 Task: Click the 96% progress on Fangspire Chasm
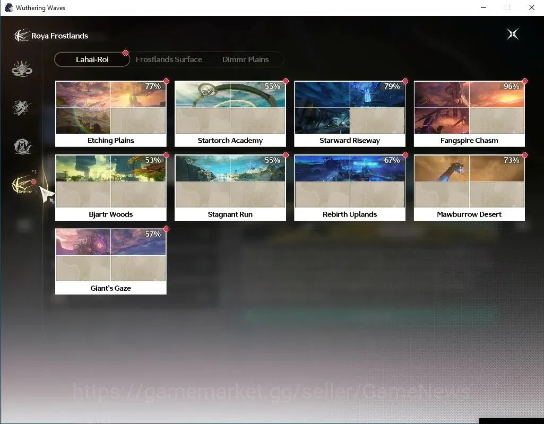(512, 86)
